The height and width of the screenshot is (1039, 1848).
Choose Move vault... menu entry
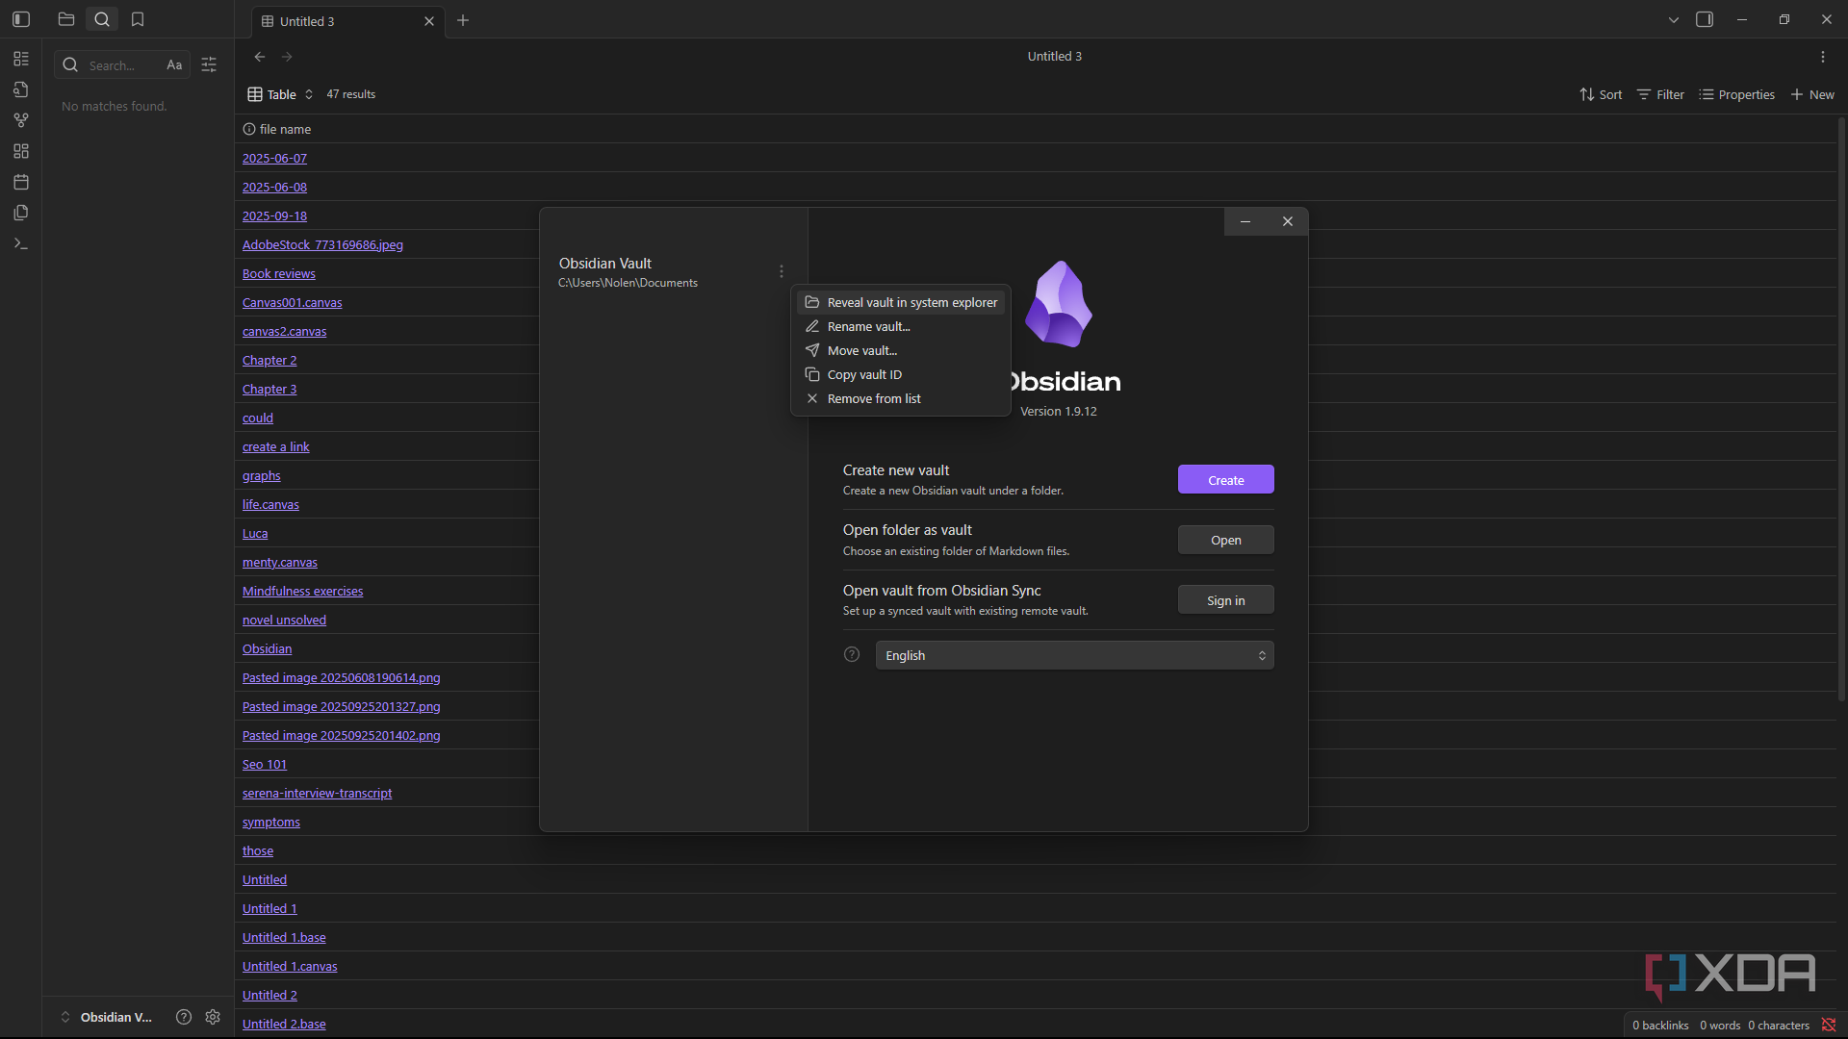coord(901,350)
